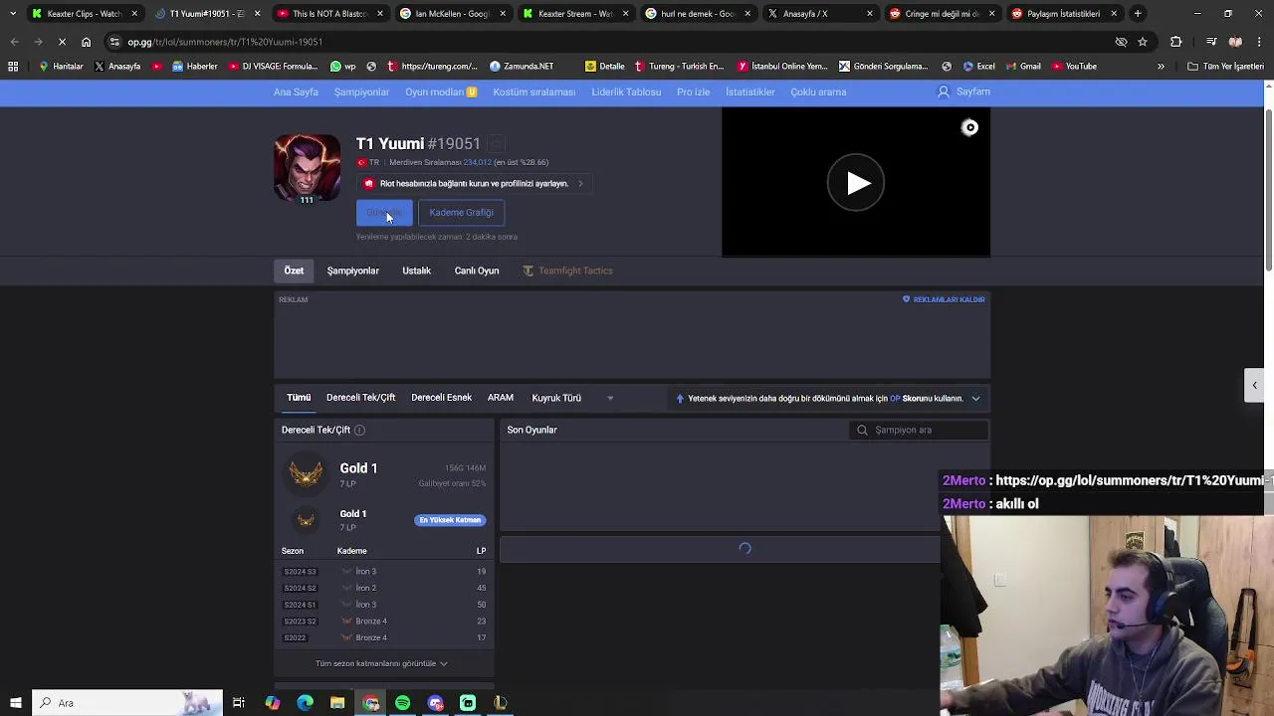
Task: Select the Ustalık tab
Action: tap(416, 270)
